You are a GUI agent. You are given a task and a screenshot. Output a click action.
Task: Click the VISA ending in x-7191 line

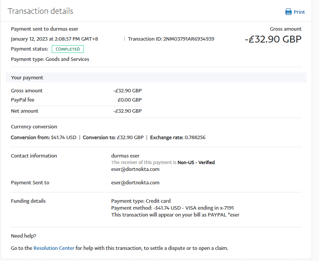pyautogui.click(x=172, y=208)
